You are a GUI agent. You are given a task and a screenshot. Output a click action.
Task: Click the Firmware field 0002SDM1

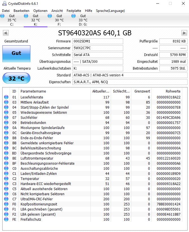98,41
